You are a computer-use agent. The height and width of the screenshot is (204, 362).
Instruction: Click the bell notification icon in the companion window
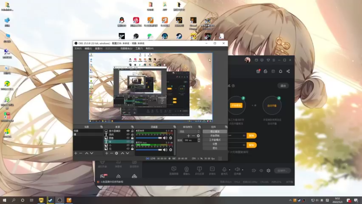pos(281,71)
